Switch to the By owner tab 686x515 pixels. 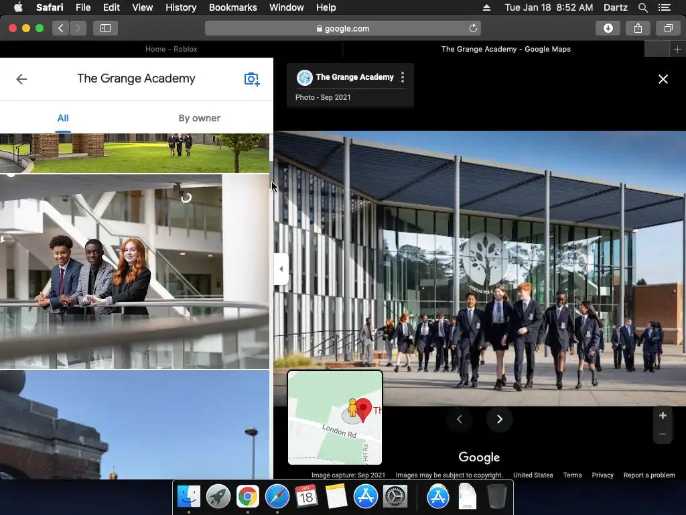tap(200, 118)
